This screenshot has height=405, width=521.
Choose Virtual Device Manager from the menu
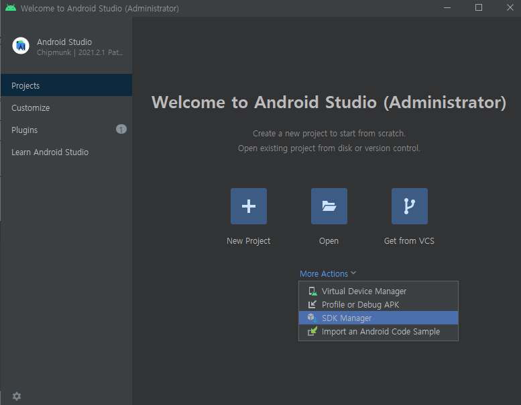pyautogui.click(x=378, y=291)
